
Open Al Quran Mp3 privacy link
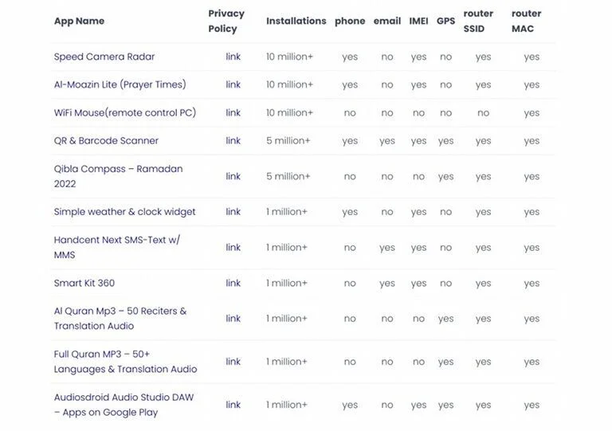point(233,319)
